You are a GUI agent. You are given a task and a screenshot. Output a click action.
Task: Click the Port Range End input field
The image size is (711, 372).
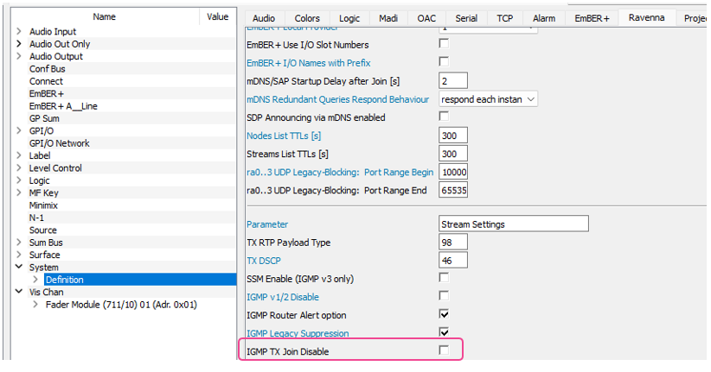[x=453, y=190]
